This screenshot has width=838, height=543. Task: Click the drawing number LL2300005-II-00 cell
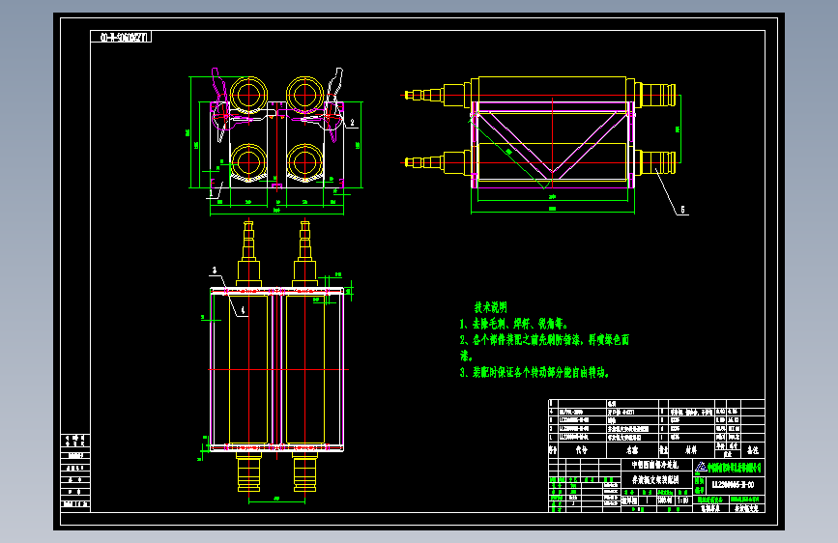(736, 486)
